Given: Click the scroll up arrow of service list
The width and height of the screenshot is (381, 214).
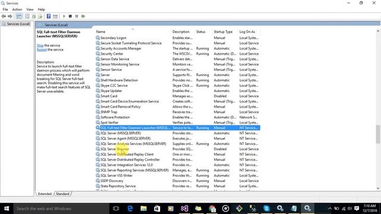Looking at the screenshot, I should [378, 31].
